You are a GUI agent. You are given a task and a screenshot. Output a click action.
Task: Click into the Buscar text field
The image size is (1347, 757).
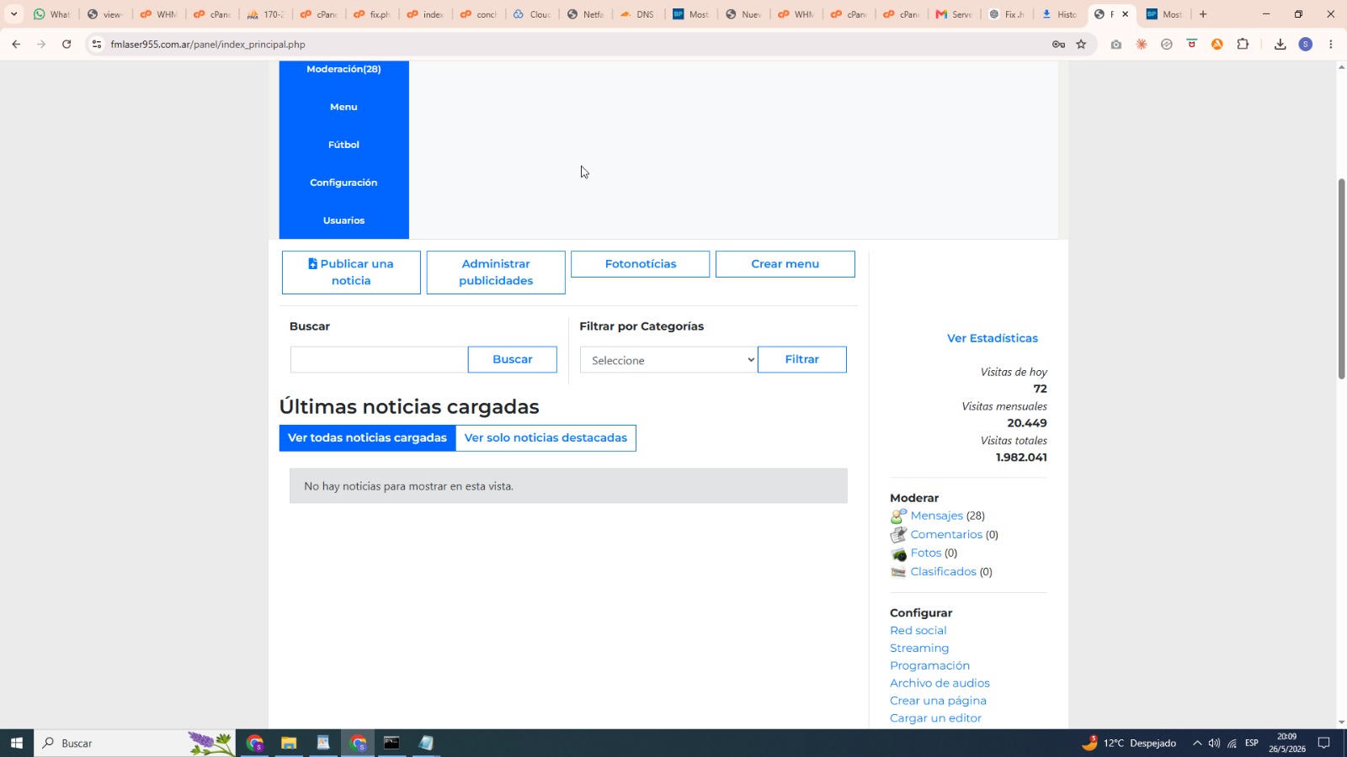point(379,360)
